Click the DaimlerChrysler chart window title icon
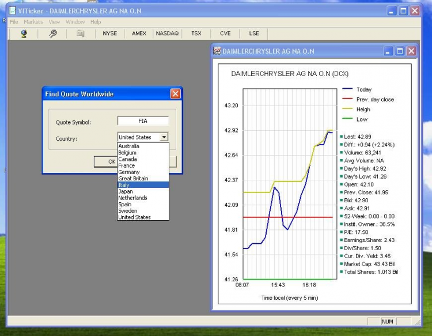 pos(218,51)
